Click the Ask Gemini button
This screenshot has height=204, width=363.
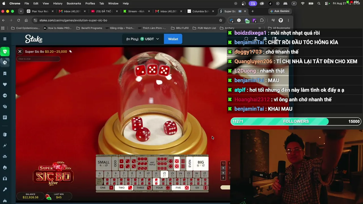click(280, 11)
